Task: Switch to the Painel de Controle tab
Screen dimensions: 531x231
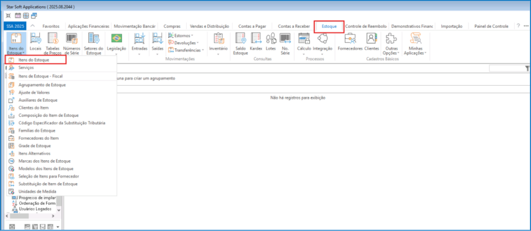Action: coord(491,26)
